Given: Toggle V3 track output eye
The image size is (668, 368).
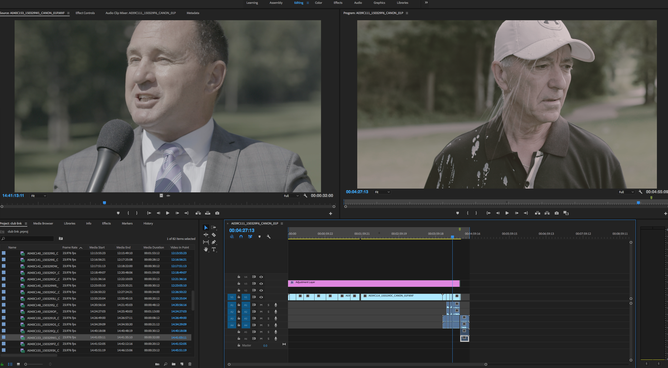Looking at the screenshot, I should pyautogui.click(x=261, y=284).
